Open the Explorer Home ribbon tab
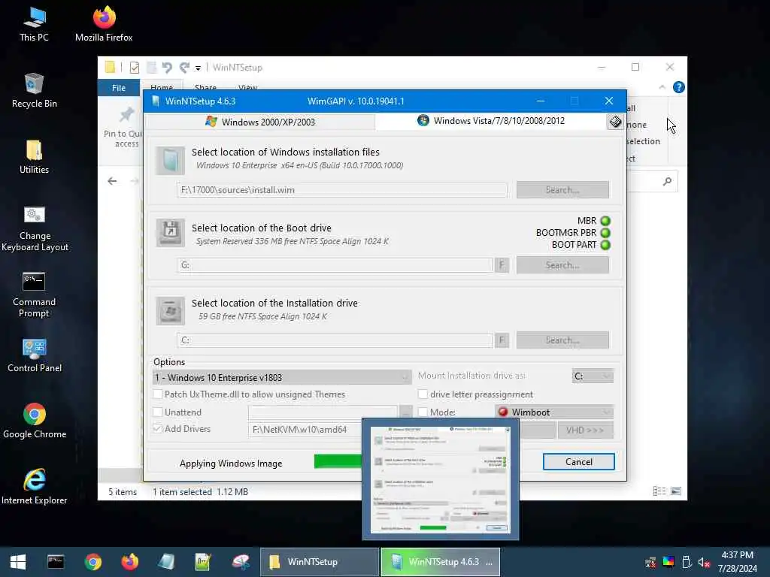Viewport: 770px width, 577px height. click(x=162, y=87)
